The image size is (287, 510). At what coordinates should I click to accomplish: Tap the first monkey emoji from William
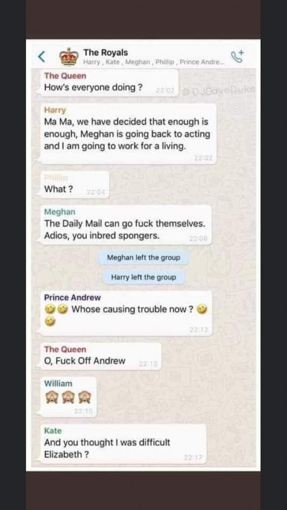(x=51, y=397)
